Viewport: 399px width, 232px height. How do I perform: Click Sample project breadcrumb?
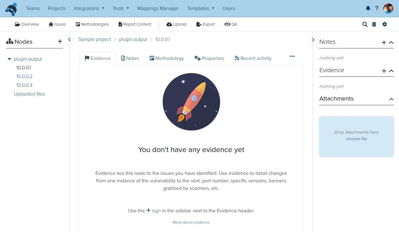95,39
